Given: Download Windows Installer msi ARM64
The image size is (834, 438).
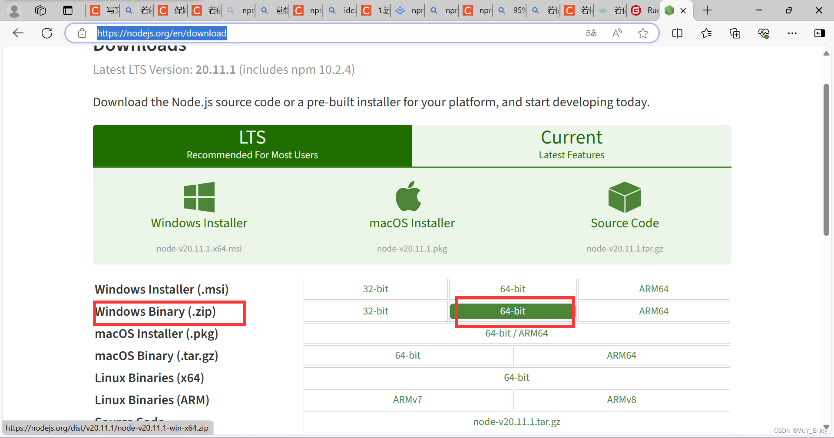Looking at the screenshot, I should click(x=654, y=289).
